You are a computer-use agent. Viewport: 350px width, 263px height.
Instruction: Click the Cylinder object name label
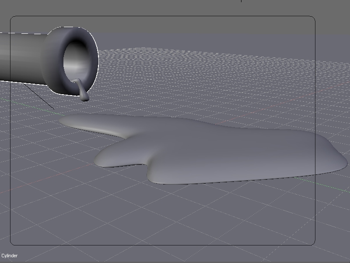[x=9, y=256]
